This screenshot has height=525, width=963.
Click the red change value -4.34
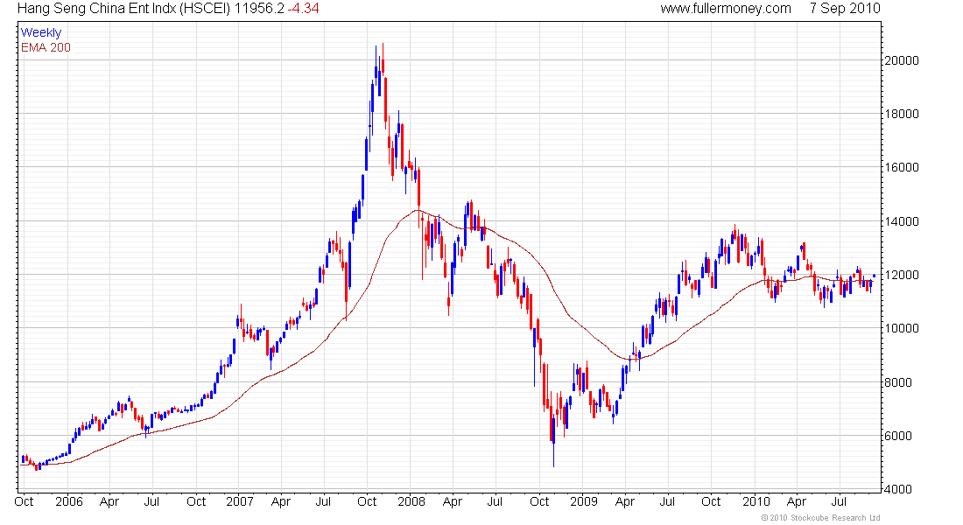[x=304, y=9]
